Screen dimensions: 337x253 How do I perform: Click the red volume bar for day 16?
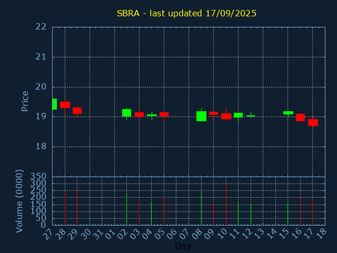(300, 209)
